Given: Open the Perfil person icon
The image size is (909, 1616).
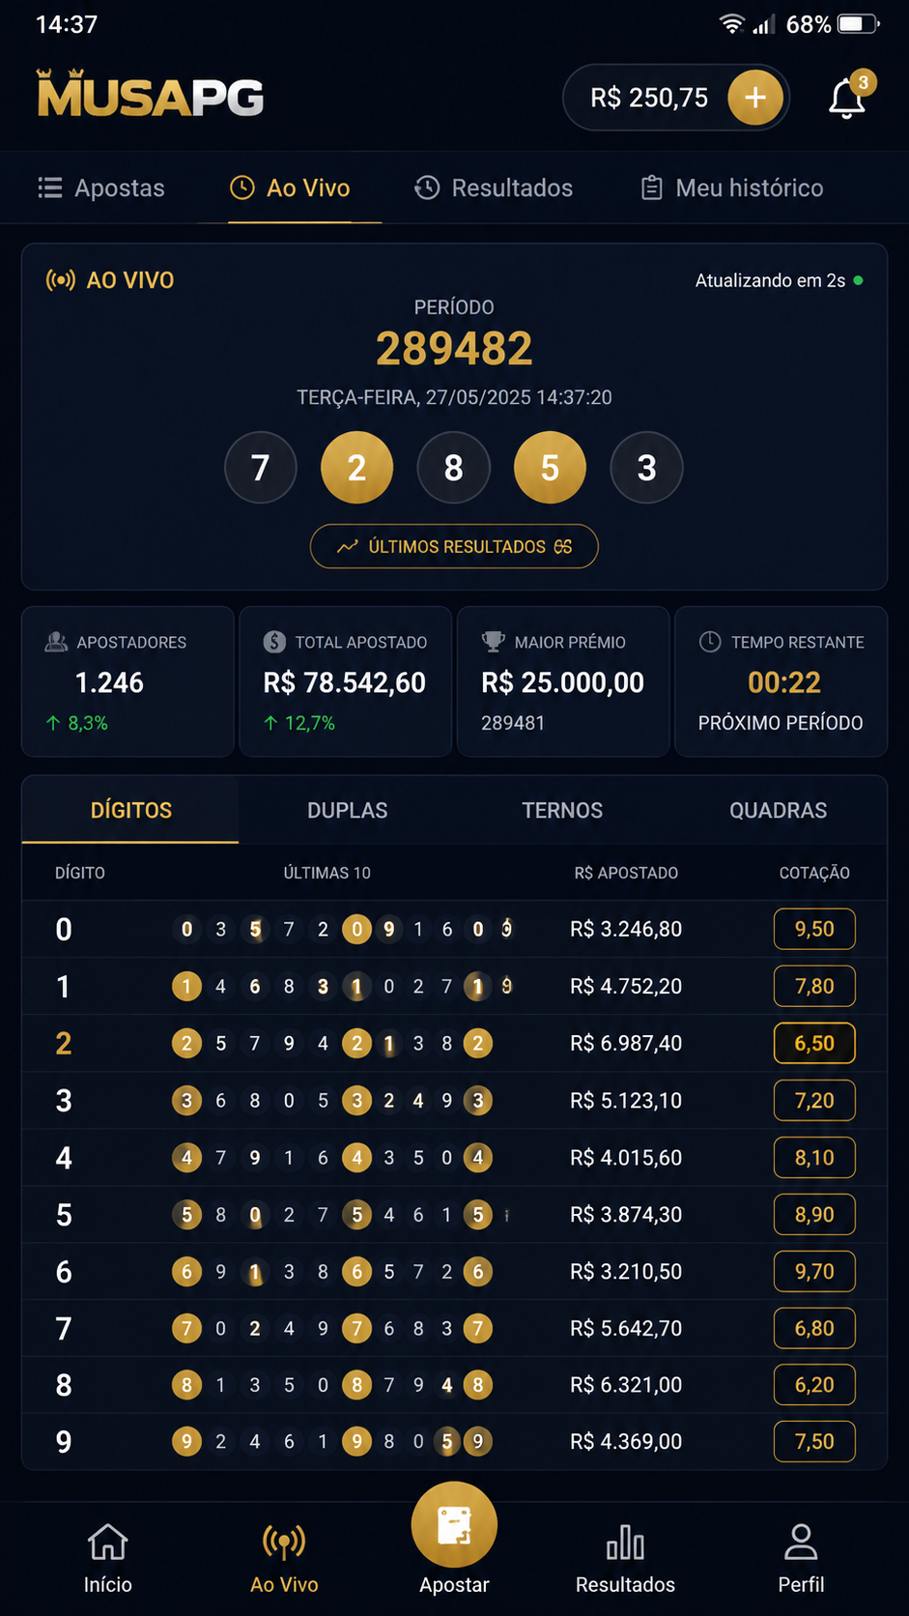Looking at the screenshot, I should [801, 1543].
